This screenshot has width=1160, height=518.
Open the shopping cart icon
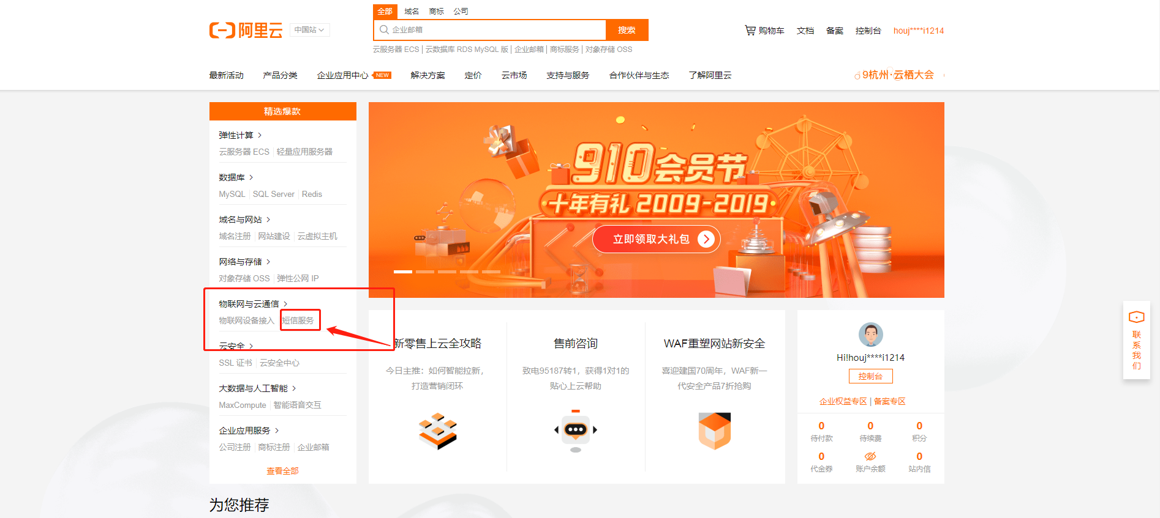point(750,30)
